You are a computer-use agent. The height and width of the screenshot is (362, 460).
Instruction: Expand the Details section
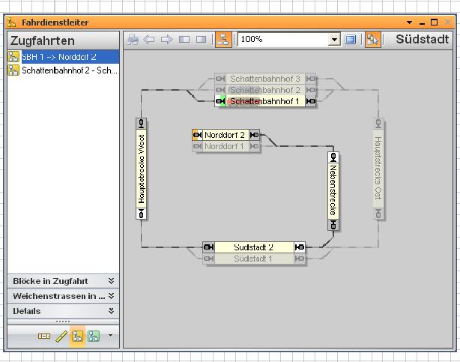[x=111, y=311]
